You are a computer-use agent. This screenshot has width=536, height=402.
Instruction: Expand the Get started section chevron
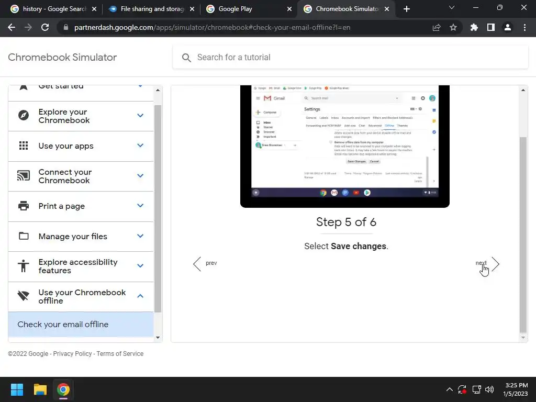pyautogui.click(x=140, y=86)
